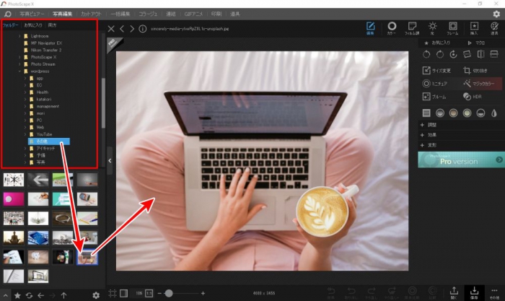Click the arbitrary rotate icon with center dot

454,54
